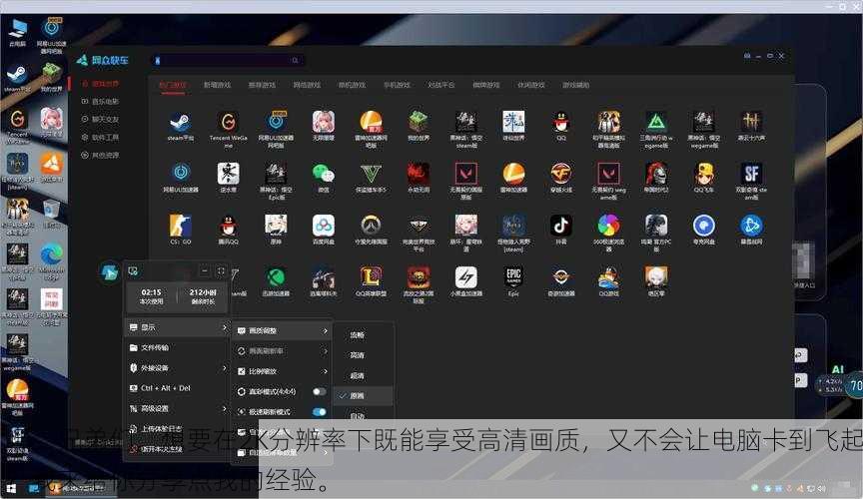863x499 pixels.
Task: Open the 我的世界 Minecraft icon in the grid
Action: tap(419, 122)
